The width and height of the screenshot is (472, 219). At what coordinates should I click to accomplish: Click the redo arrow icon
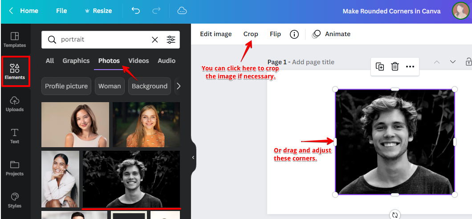(156, 11)
